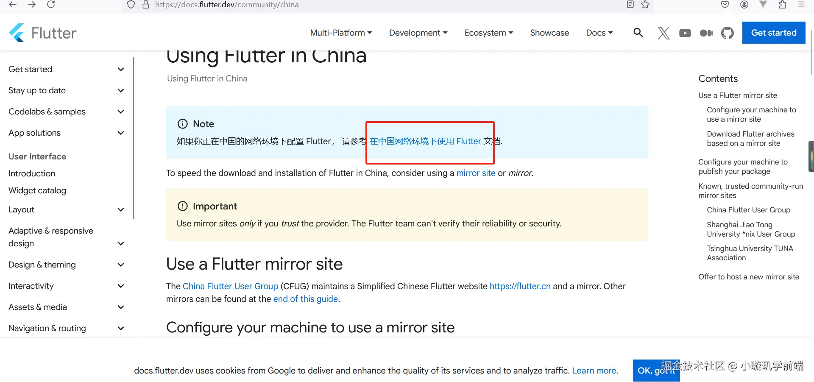Jump to China Flutter User Group contents entry

point(748,210)
